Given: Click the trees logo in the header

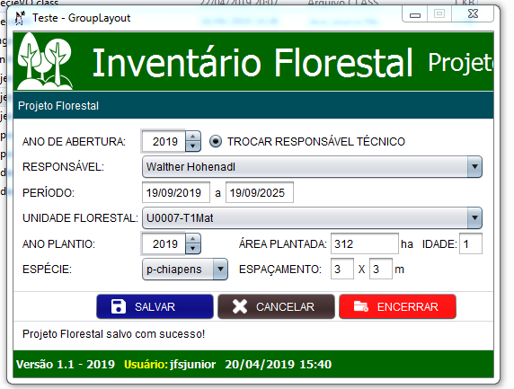Looking at the screenshot, I should click(x=45, y=61).
